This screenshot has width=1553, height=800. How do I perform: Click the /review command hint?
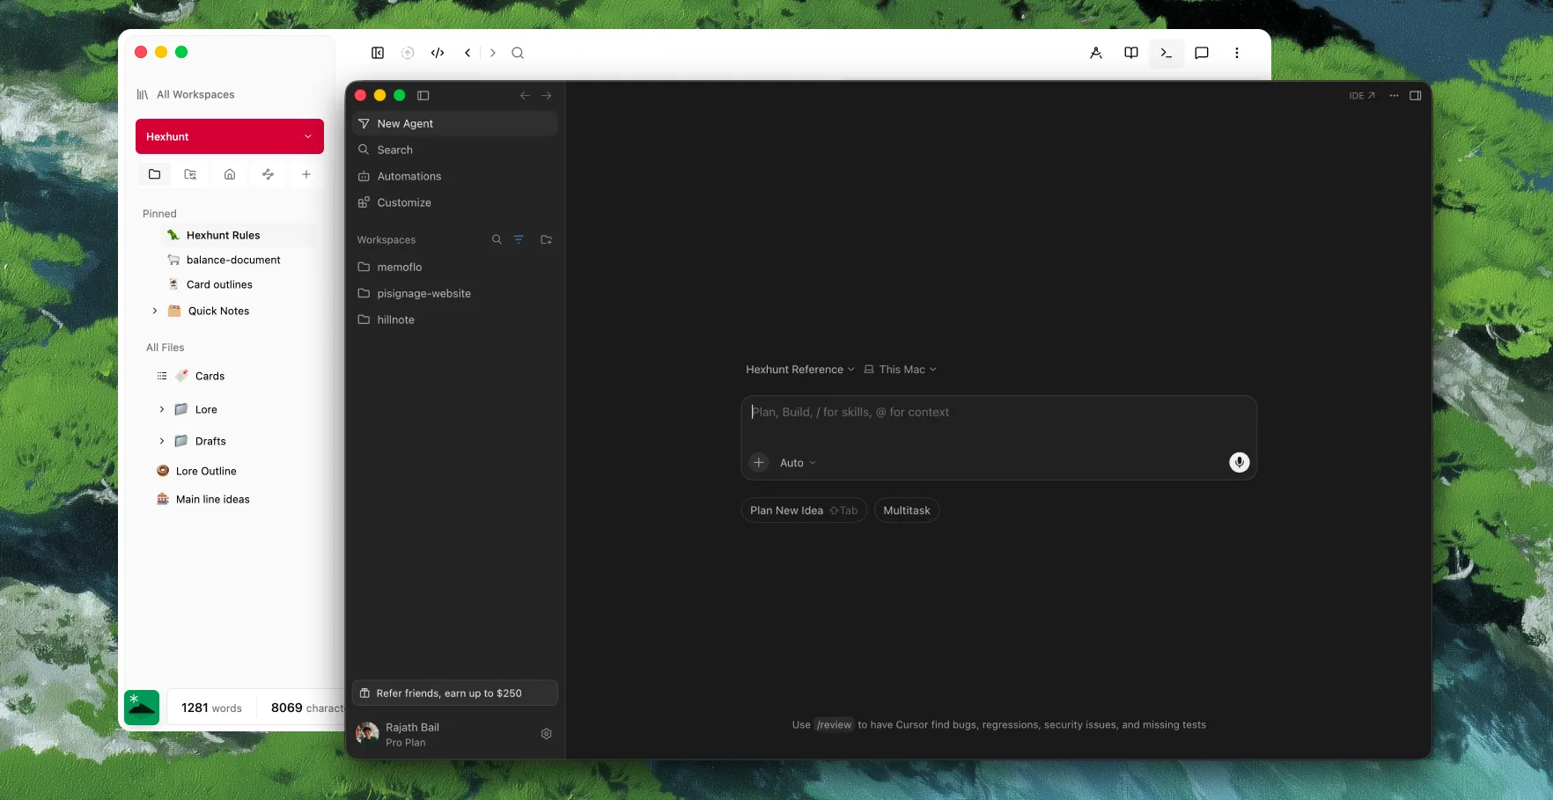click(834, 725)
